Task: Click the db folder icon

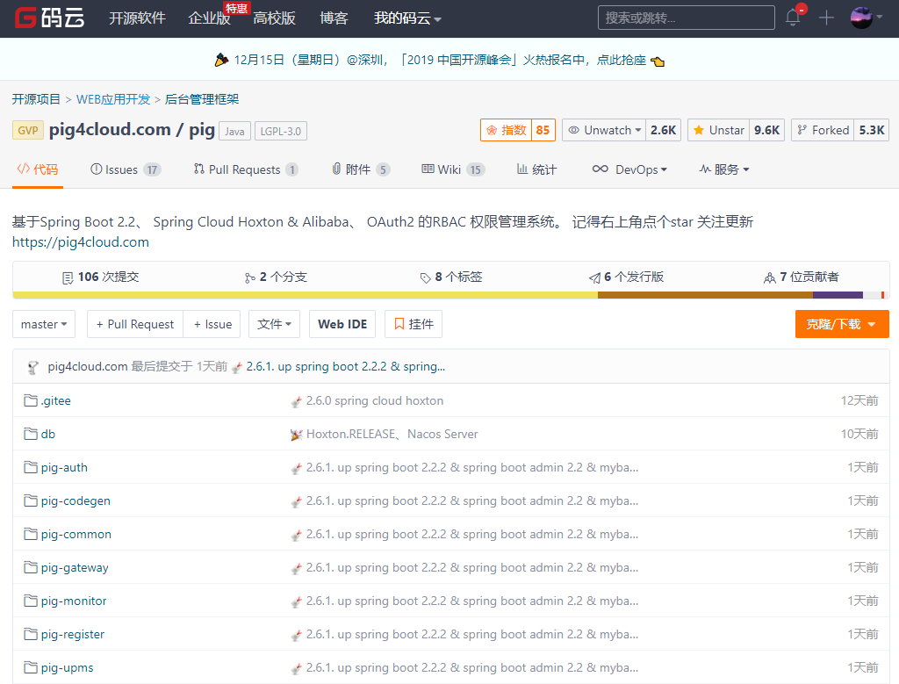Action: [31, 434]
